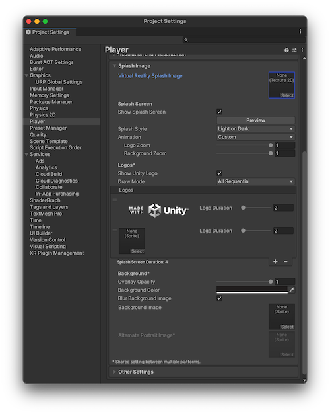Adjust the Background Zoom slider

pos(245,153)
